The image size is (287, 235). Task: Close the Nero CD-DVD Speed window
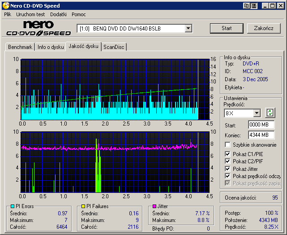(x=281, y=6)
